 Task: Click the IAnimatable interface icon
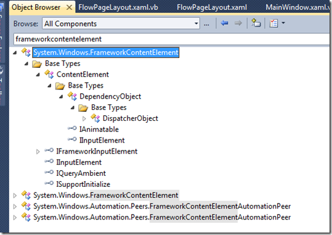coord(72,128)
